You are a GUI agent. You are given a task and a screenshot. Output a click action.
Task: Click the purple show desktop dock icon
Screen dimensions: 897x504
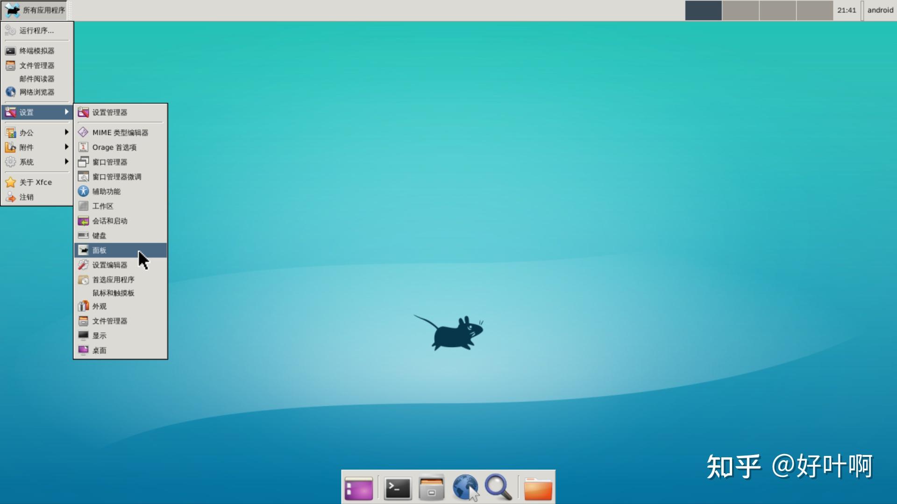tap(359, 489)
